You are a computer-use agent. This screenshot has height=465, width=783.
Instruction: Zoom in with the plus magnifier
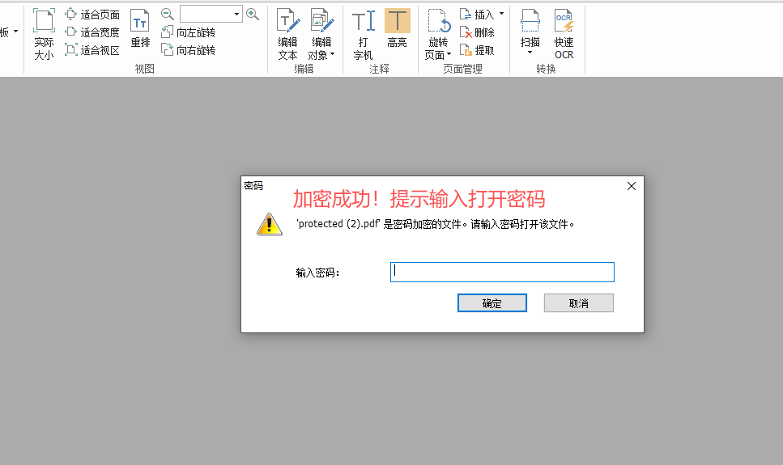point(253,14)
